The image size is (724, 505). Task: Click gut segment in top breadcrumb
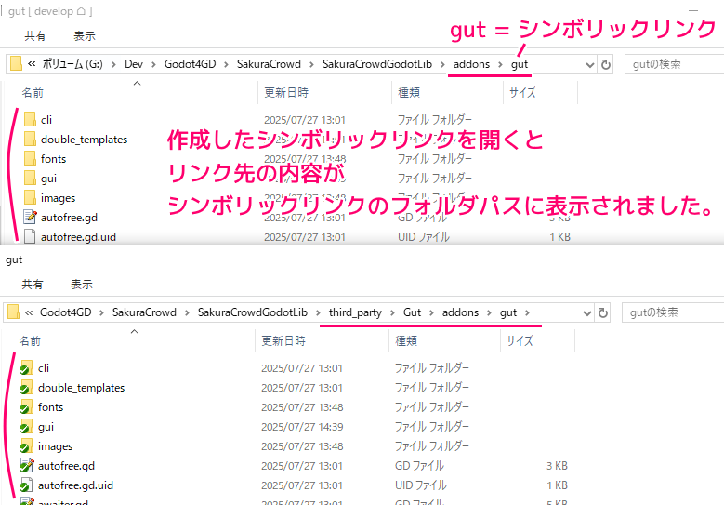point(519,64)
